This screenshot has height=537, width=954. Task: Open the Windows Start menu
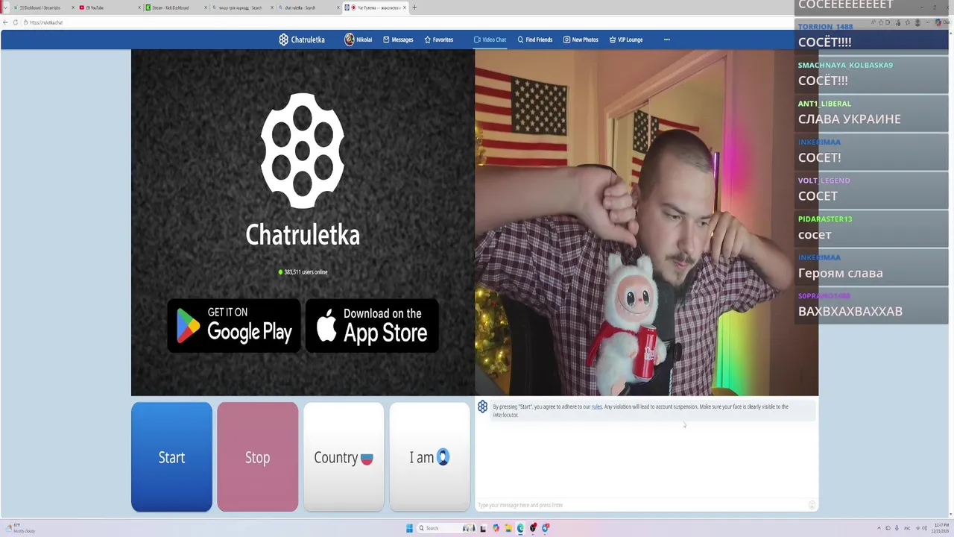409,528
